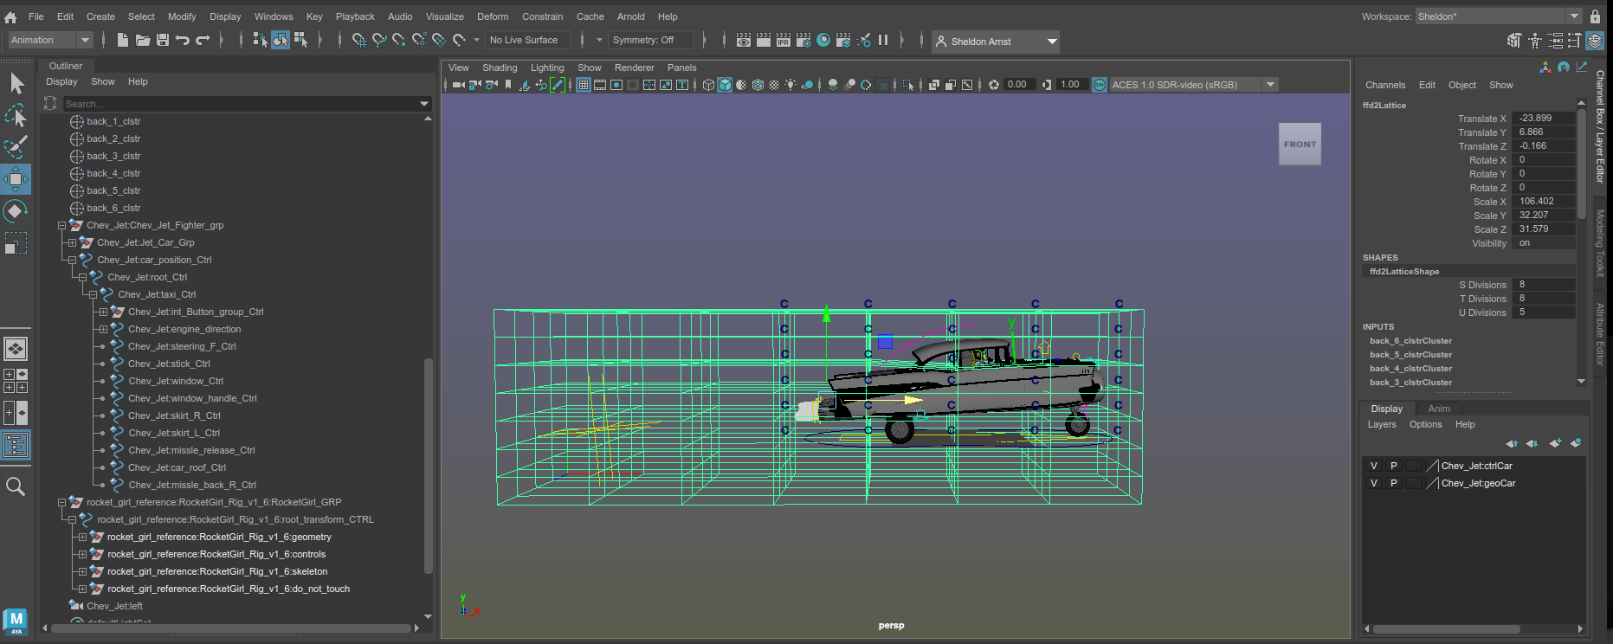Click the Translate X value field
The image size is (1613, 644).
point(1544,119)
